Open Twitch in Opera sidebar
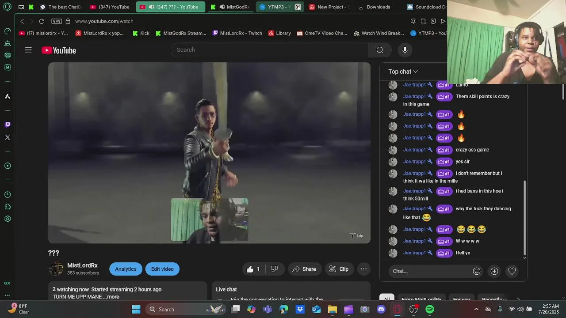Viewport: 566px width, 318px height. pyautogui.click(x=8, y=125)
